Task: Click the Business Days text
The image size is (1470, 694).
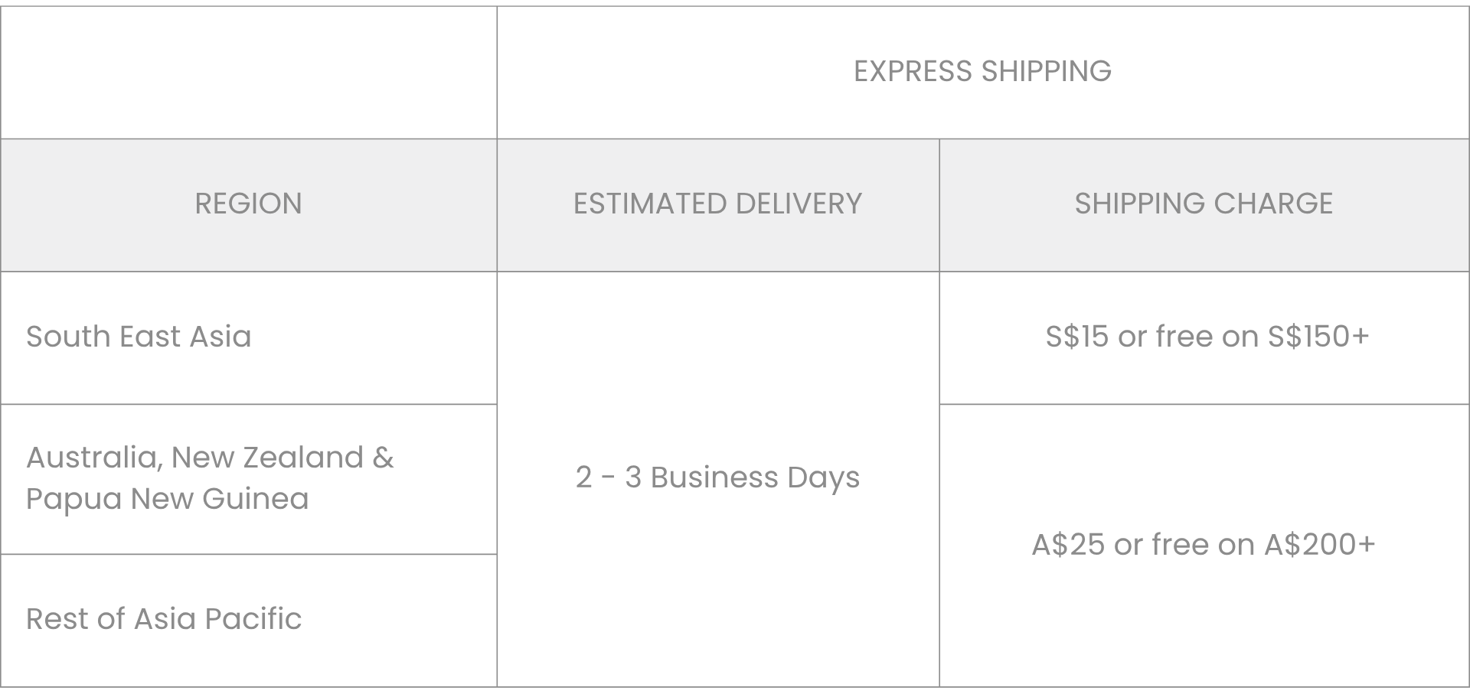Action: pos(755,477)
